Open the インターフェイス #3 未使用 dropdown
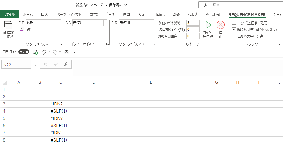Viewport: 283px width, 145px height. pos(152,23)
